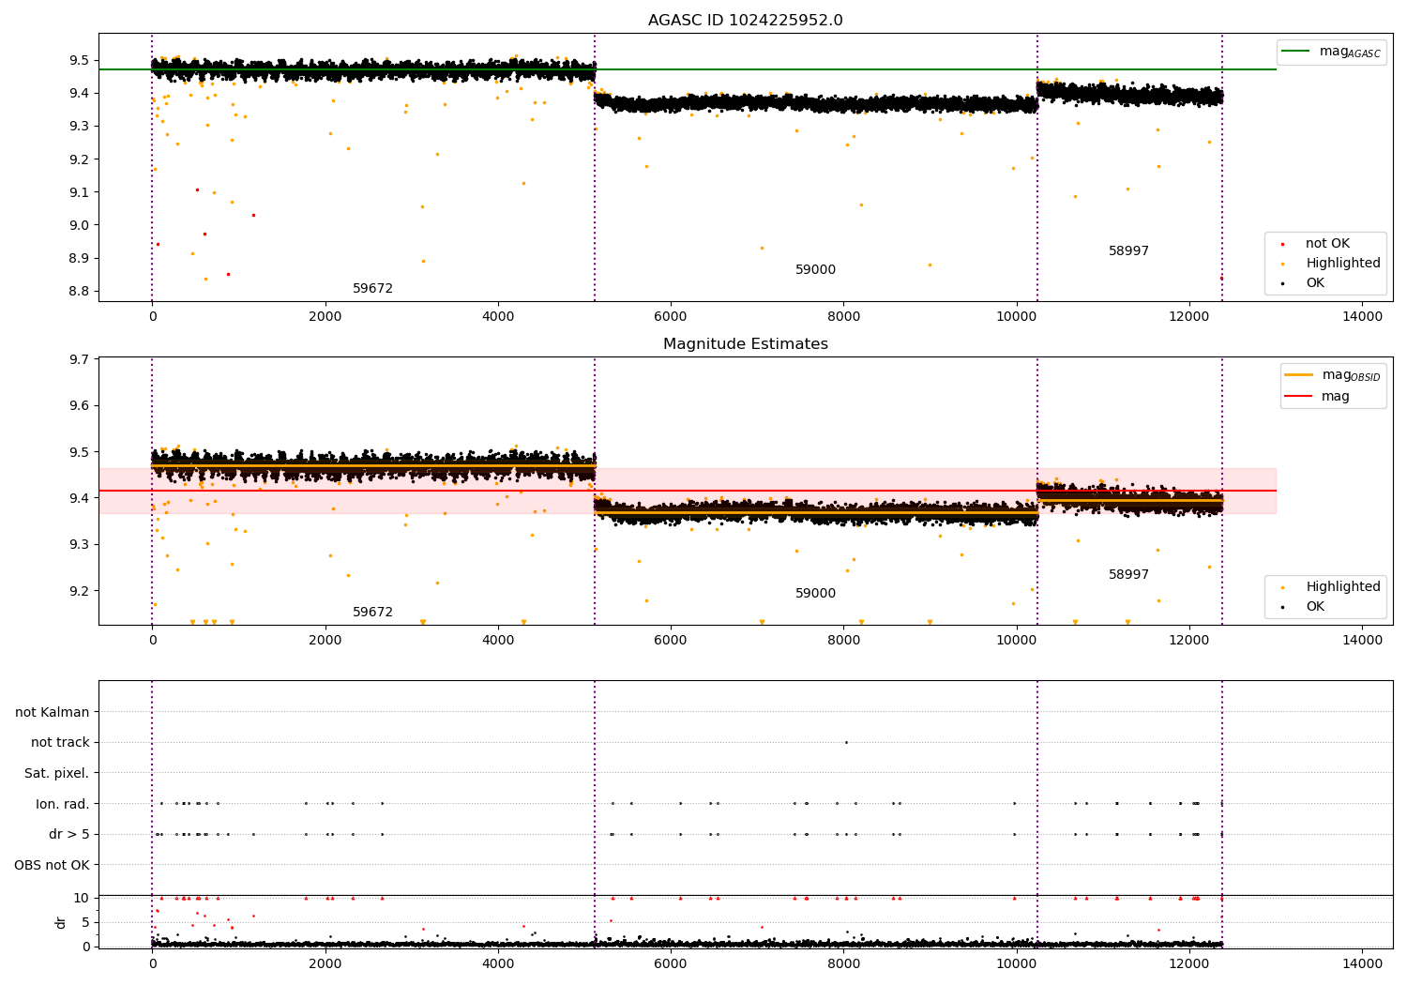Click the plot title 'AGASC ID 1024225952.0'
This screenshot has width=1407, height=985.
pyautogui.click(x=745, y=21)
